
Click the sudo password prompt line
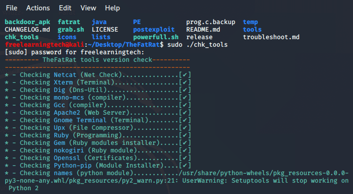(75, 52)
